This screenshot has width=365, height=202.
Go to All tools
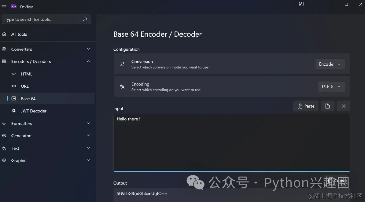48,34
